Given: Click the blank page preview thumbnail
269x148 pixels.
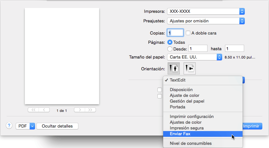Looking at the screenshot, I should click(x=62, y=56).
